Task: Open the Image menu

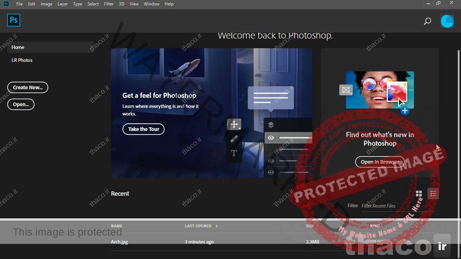Action: point(46,4)
